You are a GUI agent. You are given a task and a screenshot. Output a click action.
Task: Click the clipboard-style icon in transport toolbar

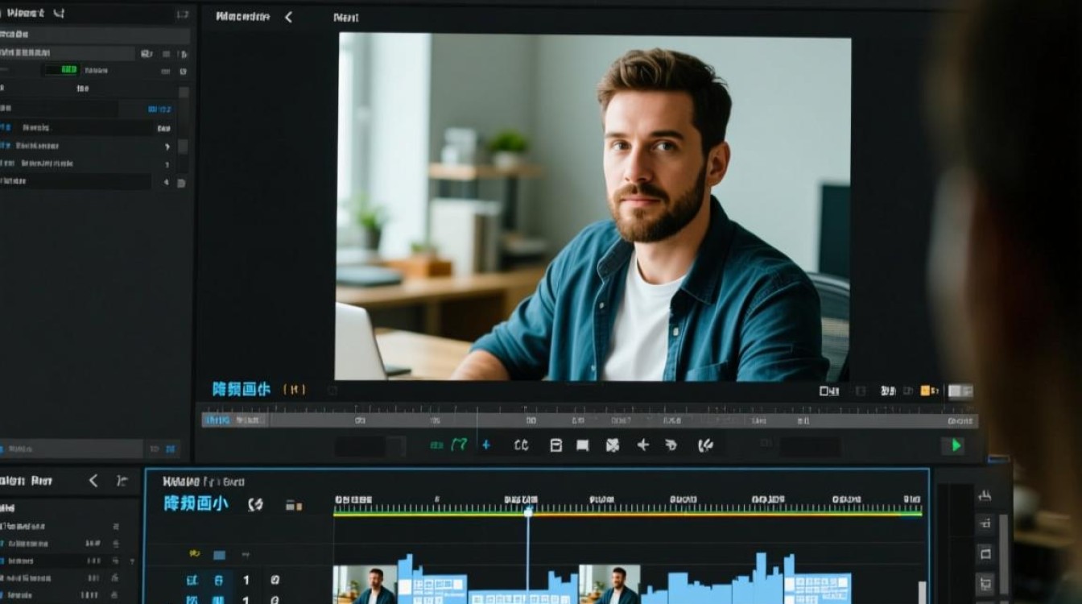click(555, 445)
